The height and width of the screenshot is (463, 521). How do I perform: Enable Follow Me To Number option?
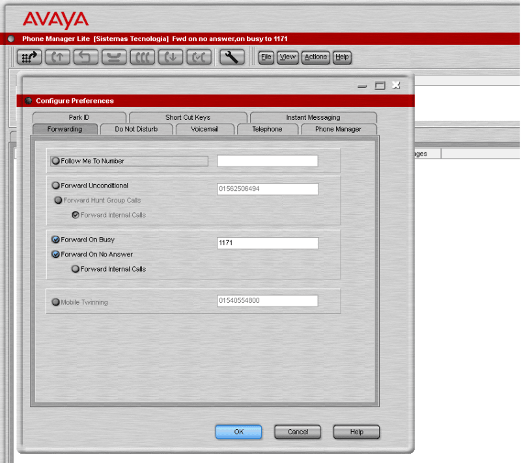56,161
